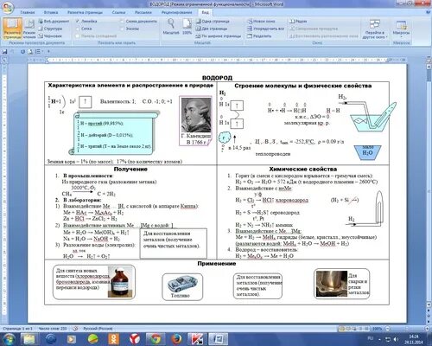Click the spell-check status icon
This screenshot has width=432, height=346.
coord(75,329)
